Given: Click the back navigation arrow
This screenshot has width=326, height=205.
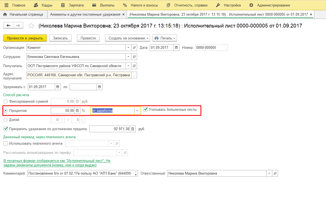Looking at the screenshot, I should coord(8,25).
